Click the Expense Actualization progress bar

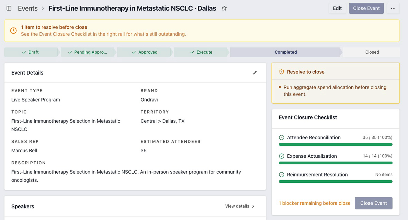click(336, 163)
